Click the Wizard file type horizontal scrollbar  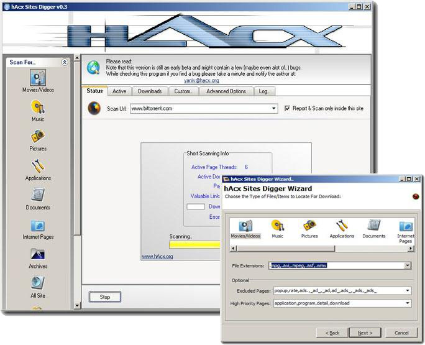point(286,249)
